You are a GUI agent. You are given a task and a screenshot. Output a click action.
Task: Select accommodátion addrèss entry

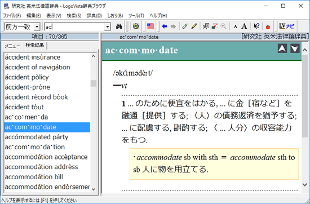click(47, 167)
